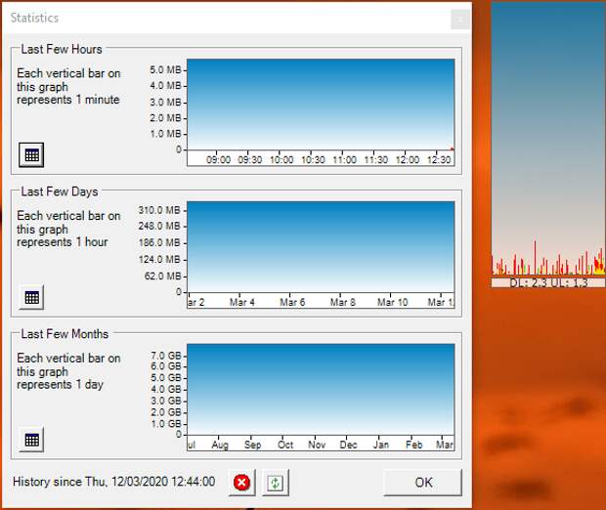Screen dimensions: 606x510
Task: Close the Statistics dialog window
Action: [x=459, y=19]
